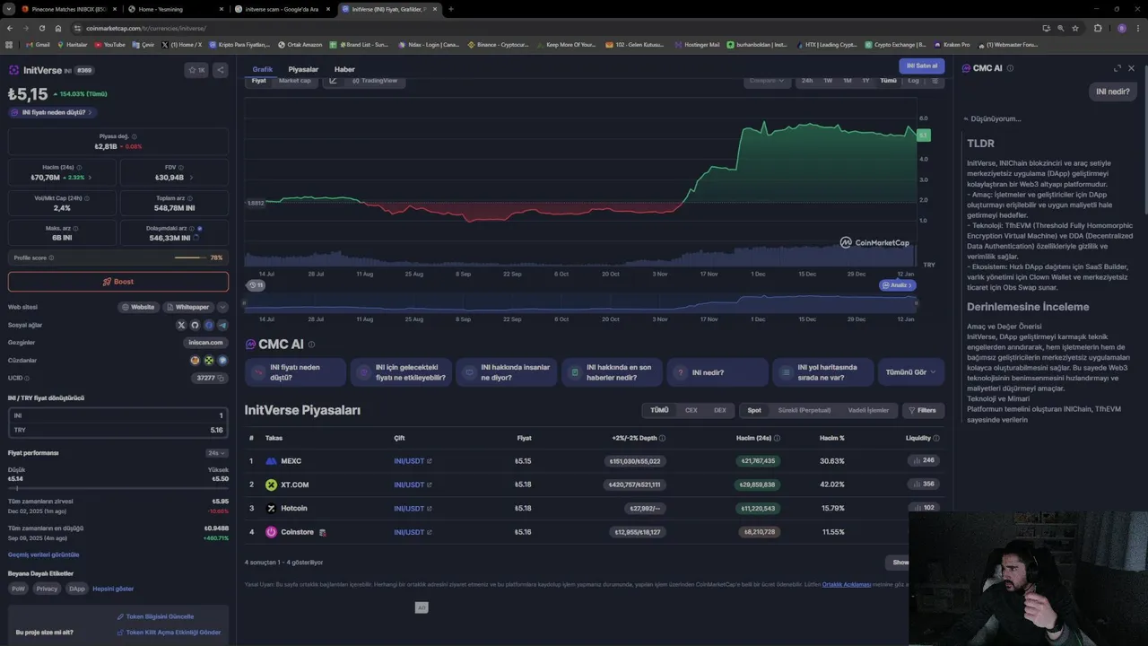The image size is (1148, 646).
Task: Open the Whitepaper link button
Action: point(188,307)
